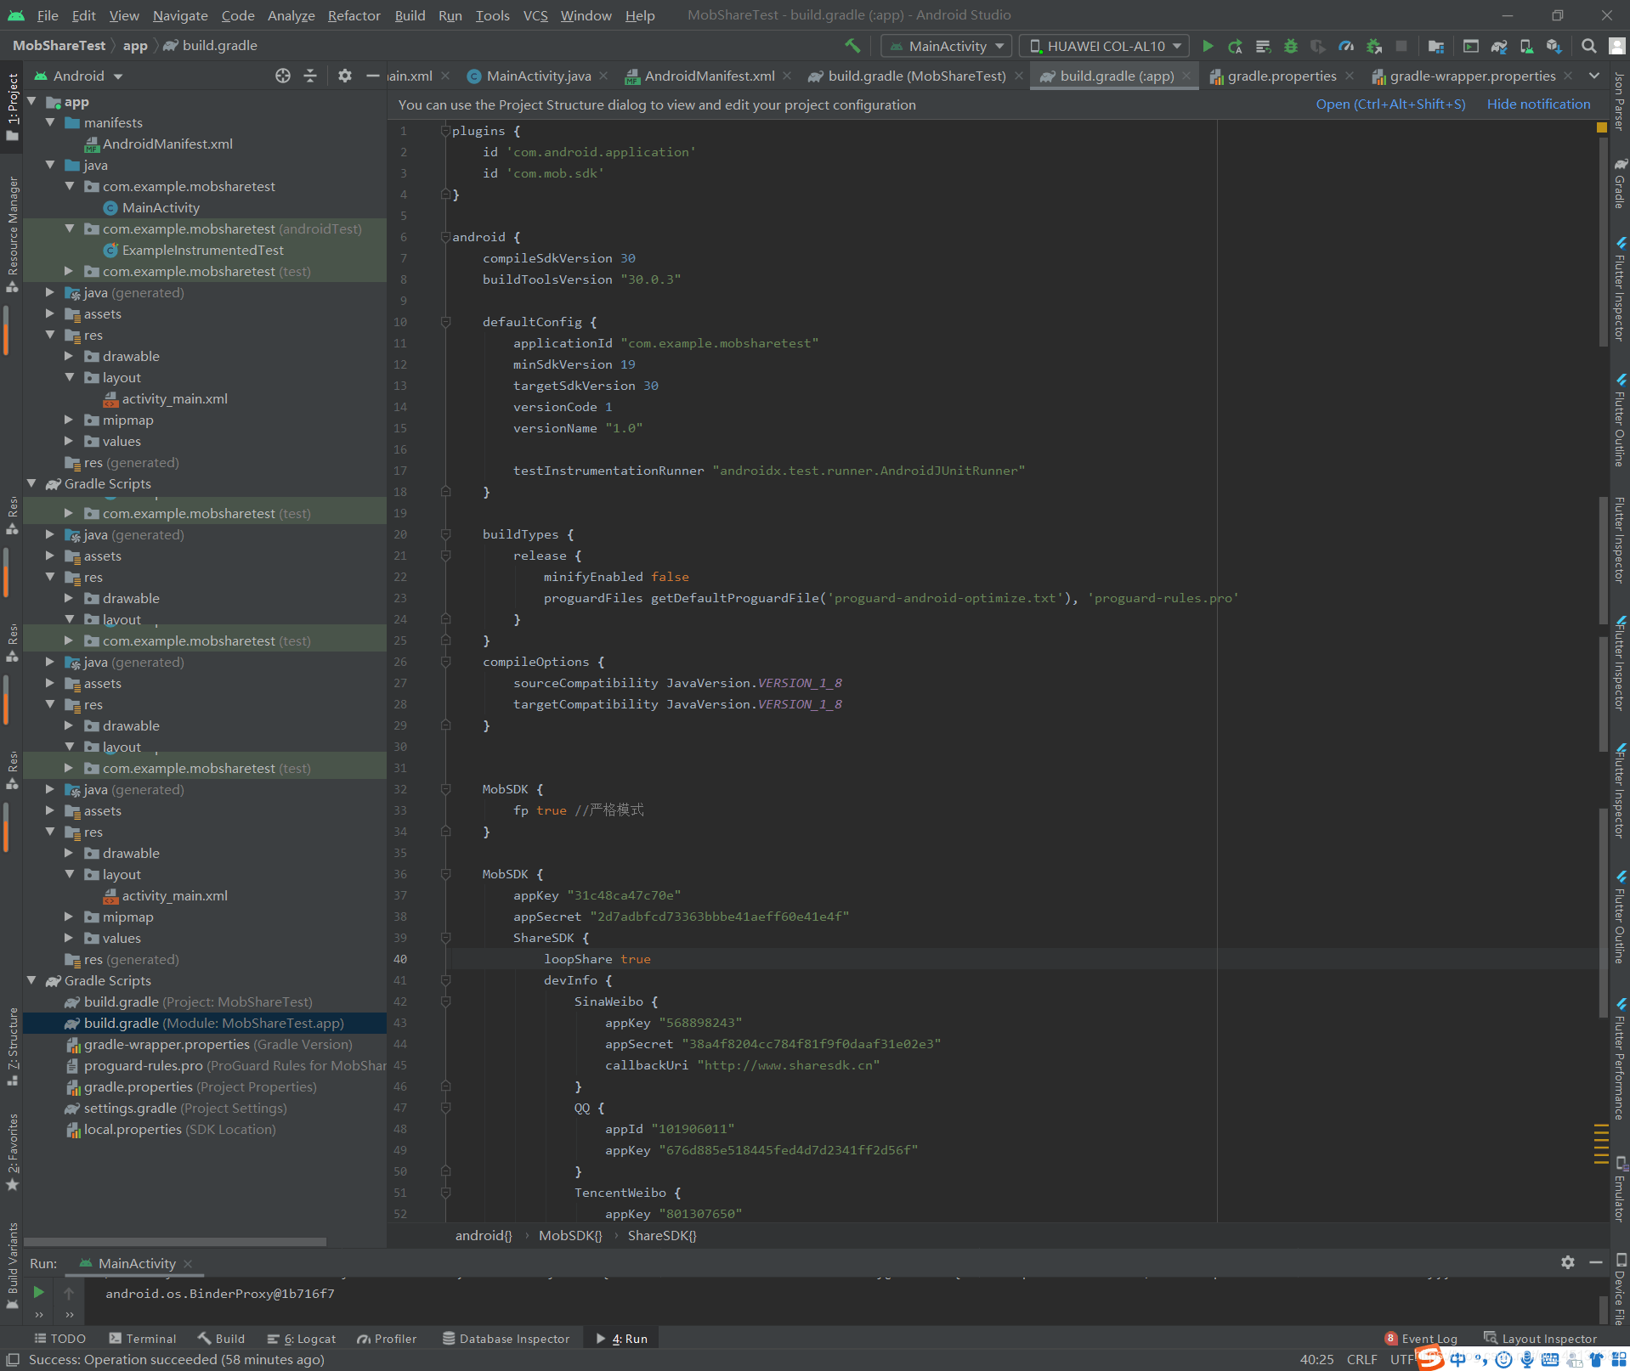Open the Refactor menu
This screenshot has width=1630, height=1371.
click(354, 15)
